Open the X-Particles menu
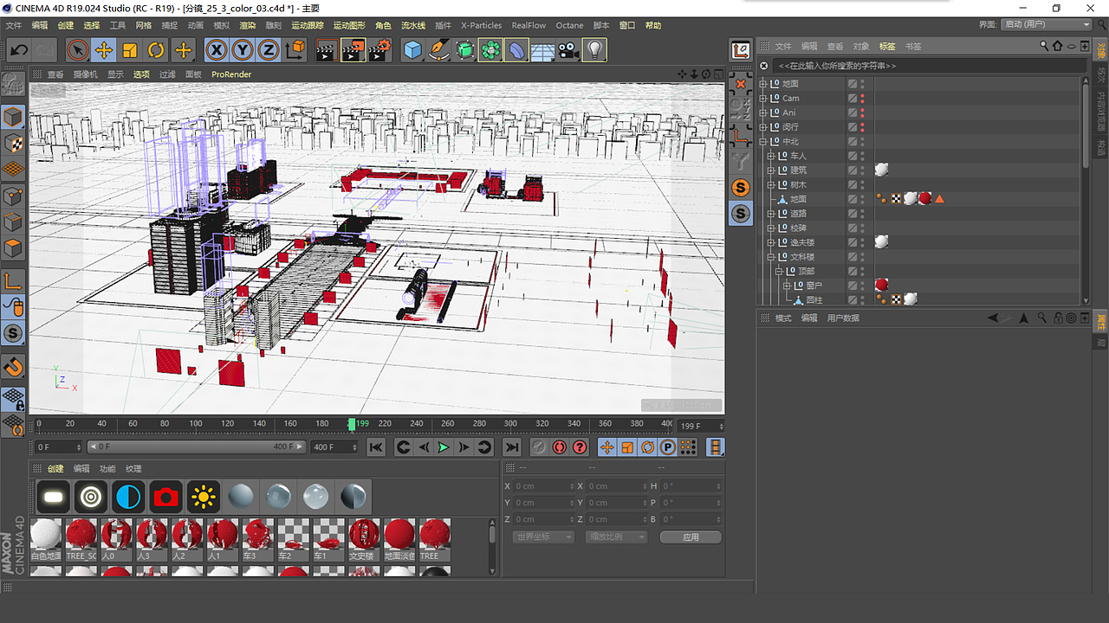The height and width of the screenshot is (623, 1109). tap(481, 25)
